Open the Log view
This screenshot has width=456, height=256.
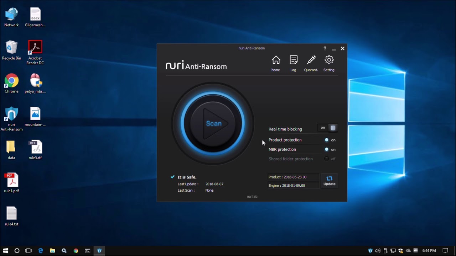[293, 64]
